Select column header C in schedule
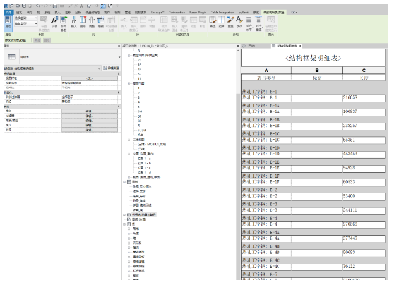 (x=364, y=70)
